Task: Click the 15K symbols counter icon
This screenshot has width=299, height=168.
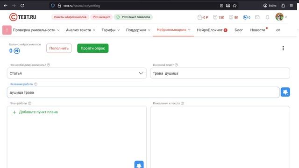Action: click(219, 17)
